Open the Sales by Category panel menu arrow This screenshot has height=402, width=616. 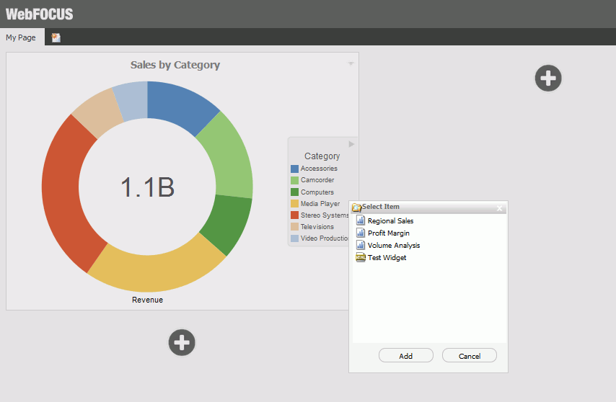coord(351,64)
